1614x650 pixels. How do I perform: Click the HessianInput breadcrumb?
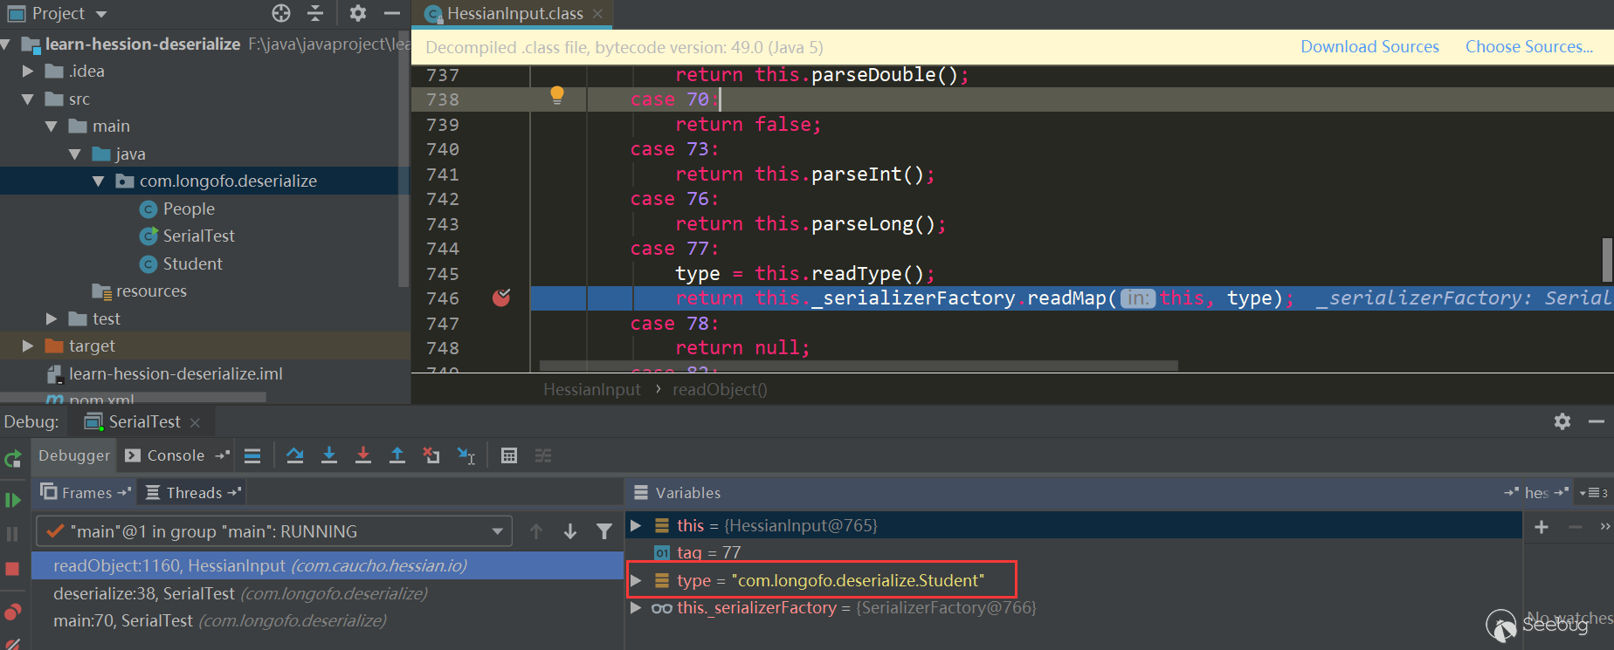[591, 389]
